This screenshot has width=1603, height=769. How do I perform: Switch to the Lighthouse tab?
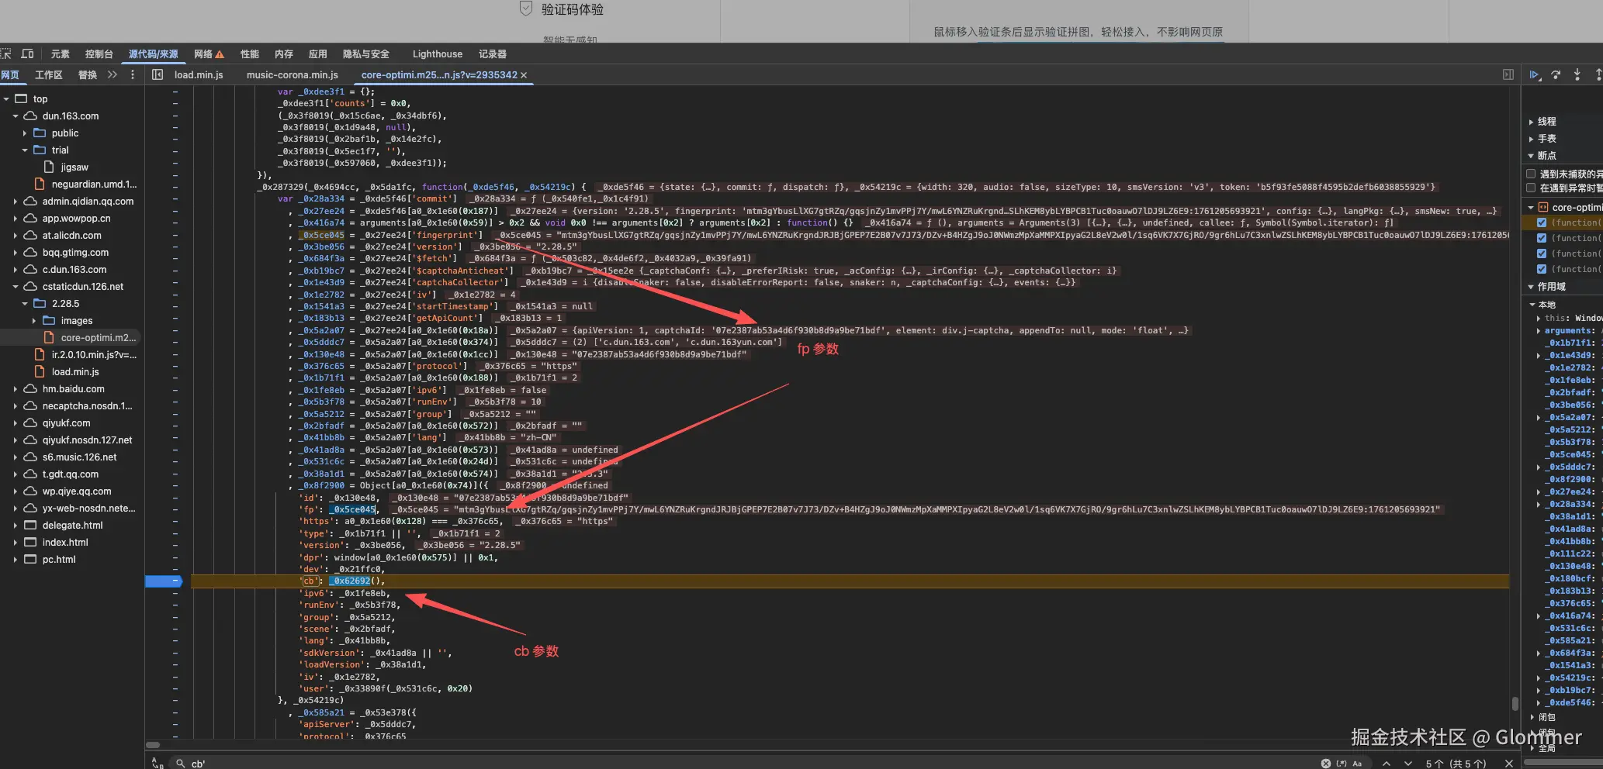pos(438,54)
